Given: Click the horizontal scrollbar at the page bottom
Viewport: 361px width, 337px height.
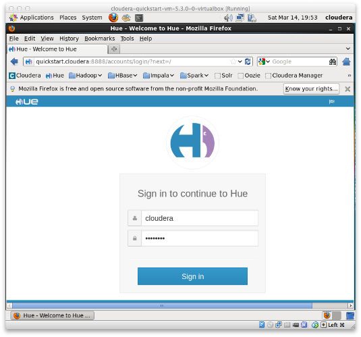Looking at the screenshot, I should [x=162, y=305].
